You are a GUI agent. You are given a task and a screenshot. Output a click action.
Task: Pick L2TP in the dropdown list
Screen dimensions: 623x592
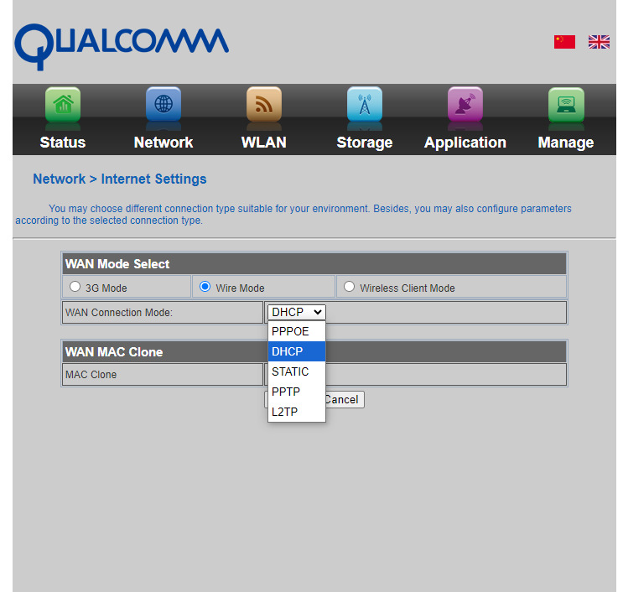tap(285, 412)
